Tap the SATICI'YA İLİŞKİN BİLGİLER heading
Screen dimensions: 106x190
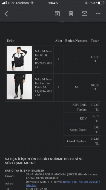25,171
